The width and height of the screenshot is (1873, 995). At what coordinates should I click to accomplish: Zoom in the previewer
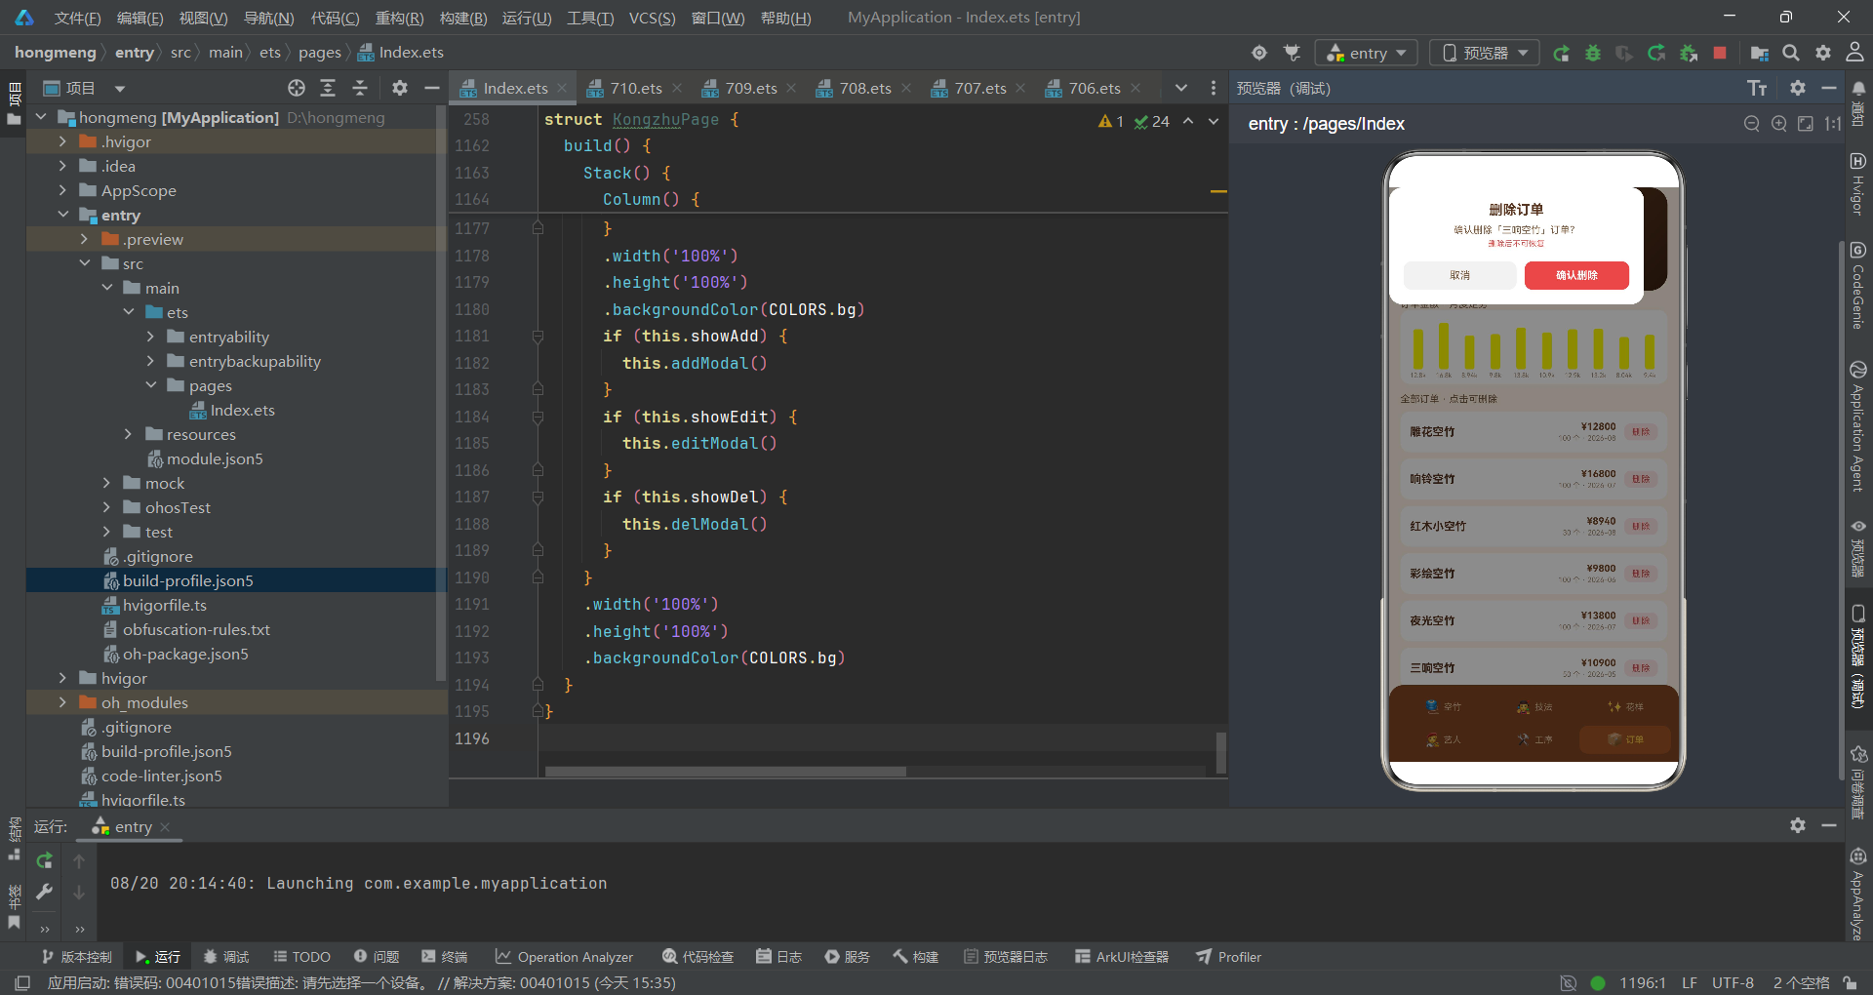click(1779, 124)
